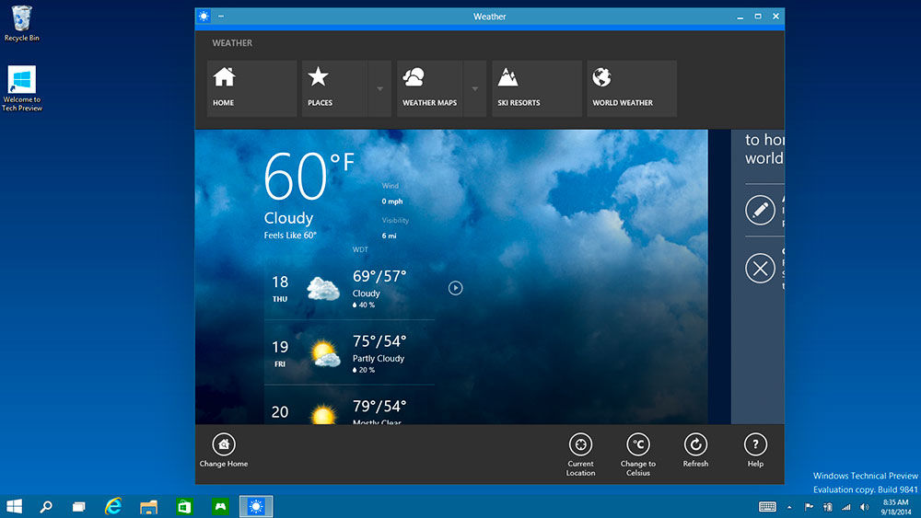This screenshot has width=921, height=518.
Task: Refresh the weather data
Action: tap(695, 444)
